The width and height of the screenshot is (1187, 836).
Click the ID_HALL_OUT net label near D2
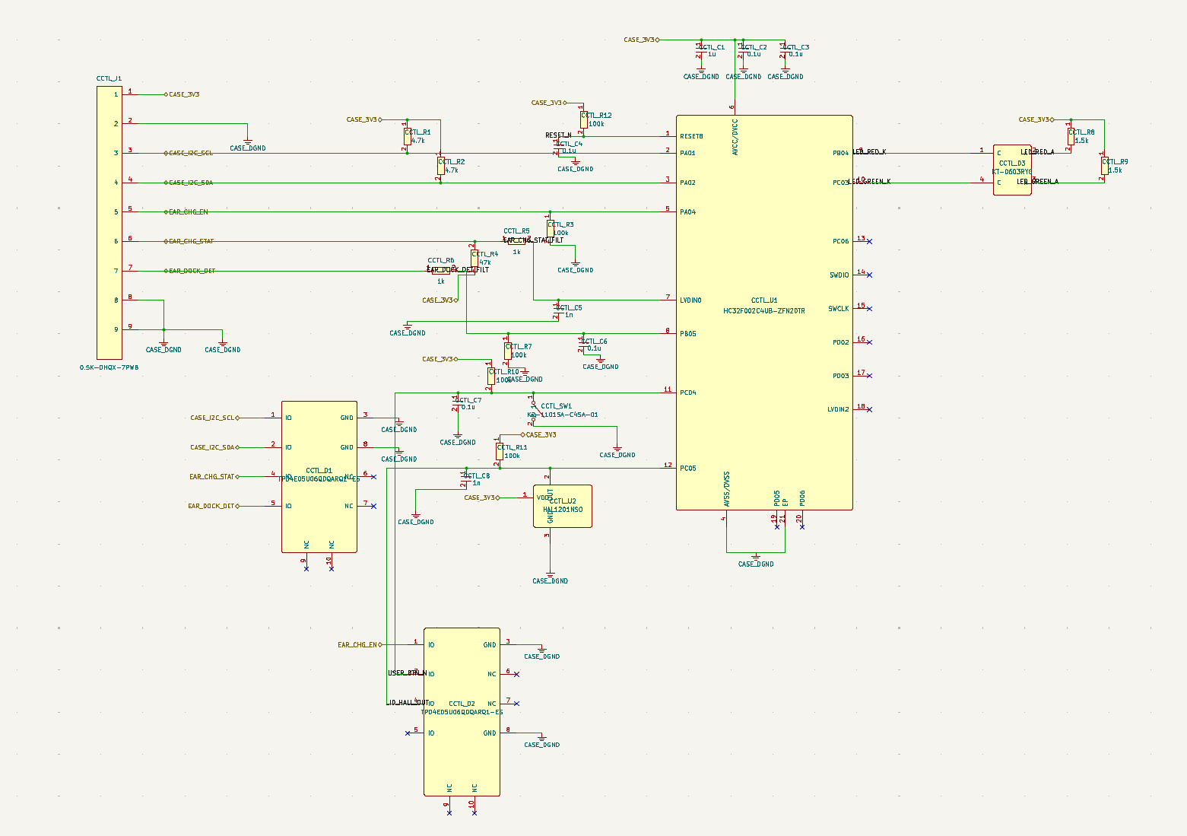408,702
